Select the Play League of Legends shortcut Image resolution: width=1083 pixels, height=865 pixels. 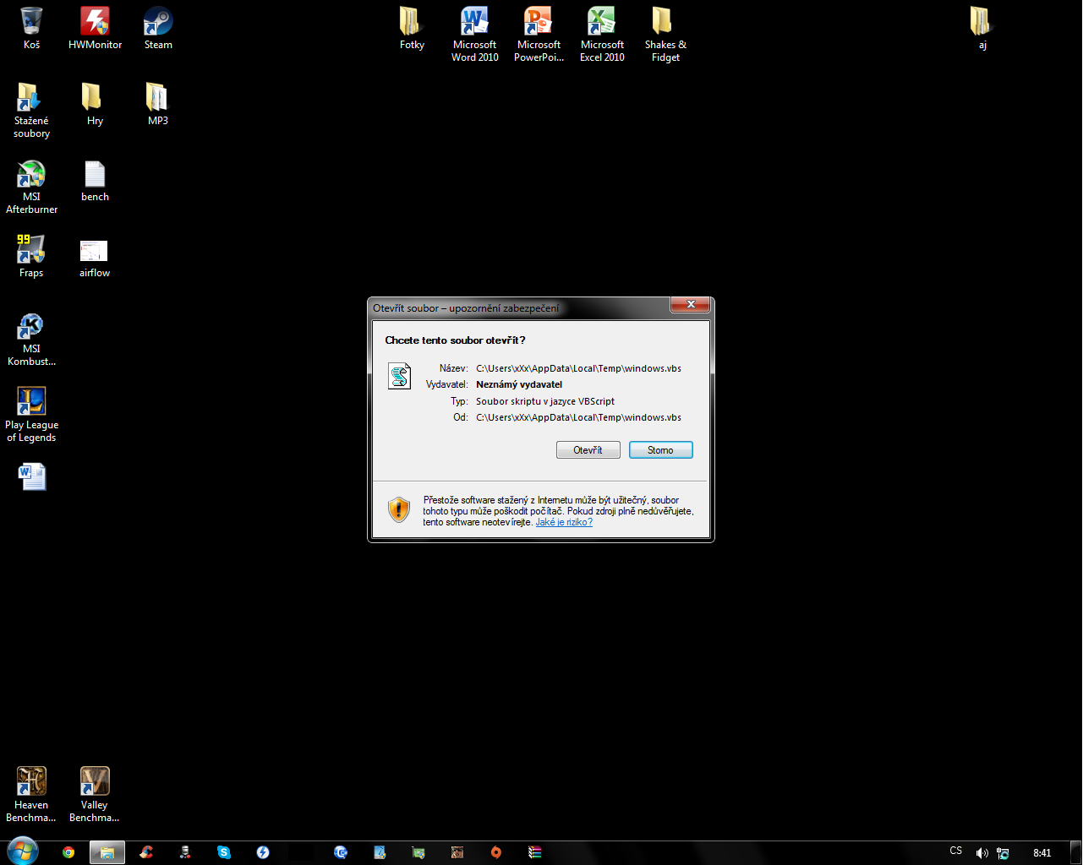tap(31, 413)
